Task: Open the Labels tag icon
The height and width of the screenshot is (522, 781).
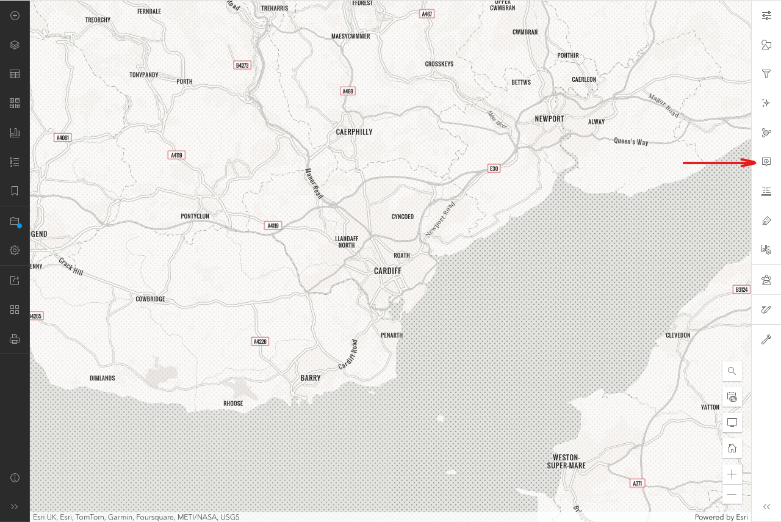Action: pyautogui.click(x=766, y=220)
